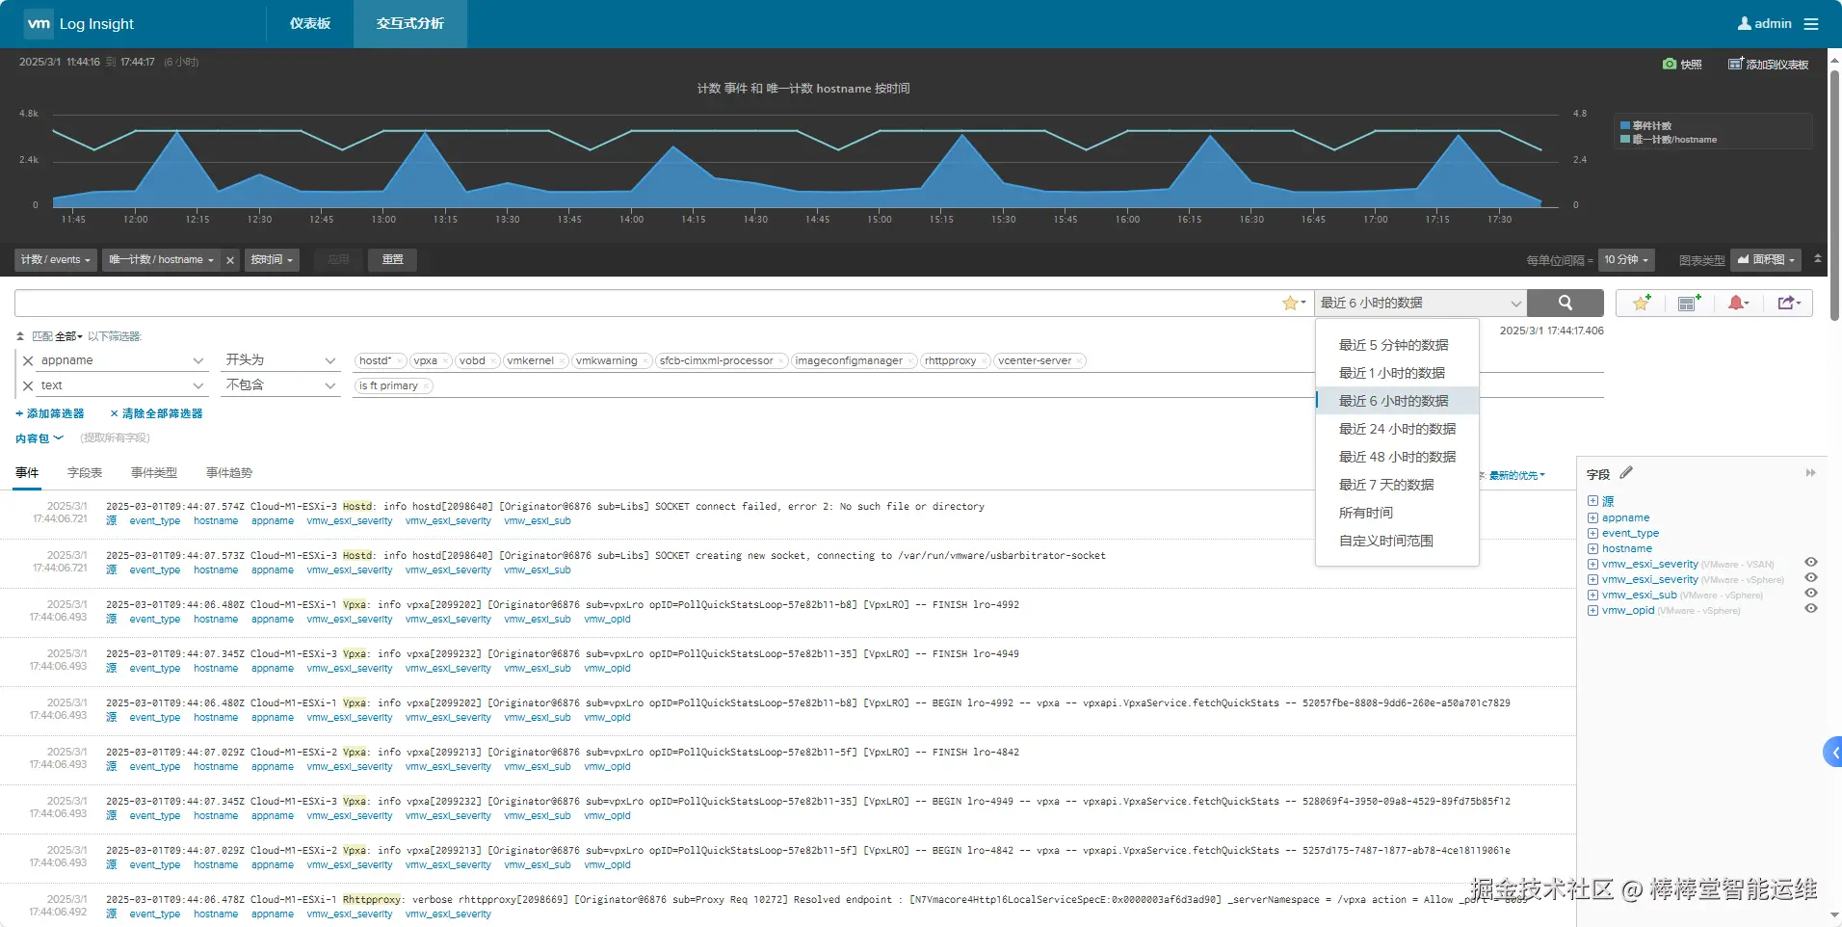Open the 按时间 grouping dropdown

(x=272, y=260)
